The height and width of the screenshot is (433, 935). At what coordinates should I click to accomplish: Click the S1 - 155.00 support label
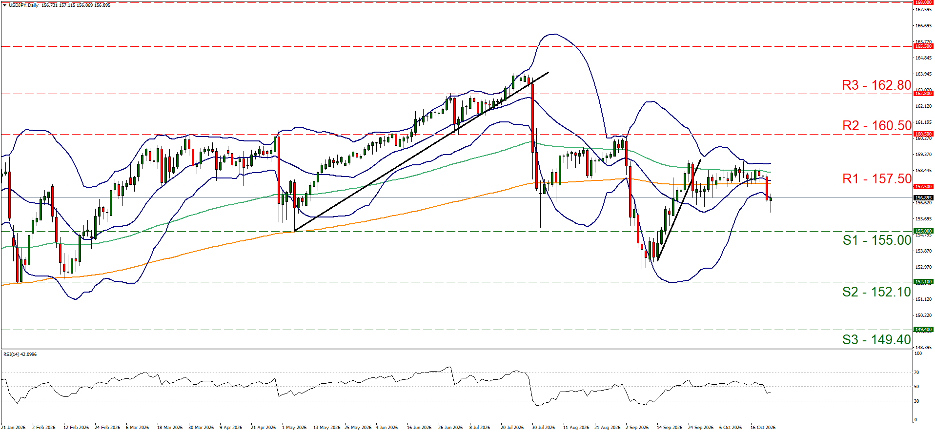pyautogui.click(x=876, y=240)
